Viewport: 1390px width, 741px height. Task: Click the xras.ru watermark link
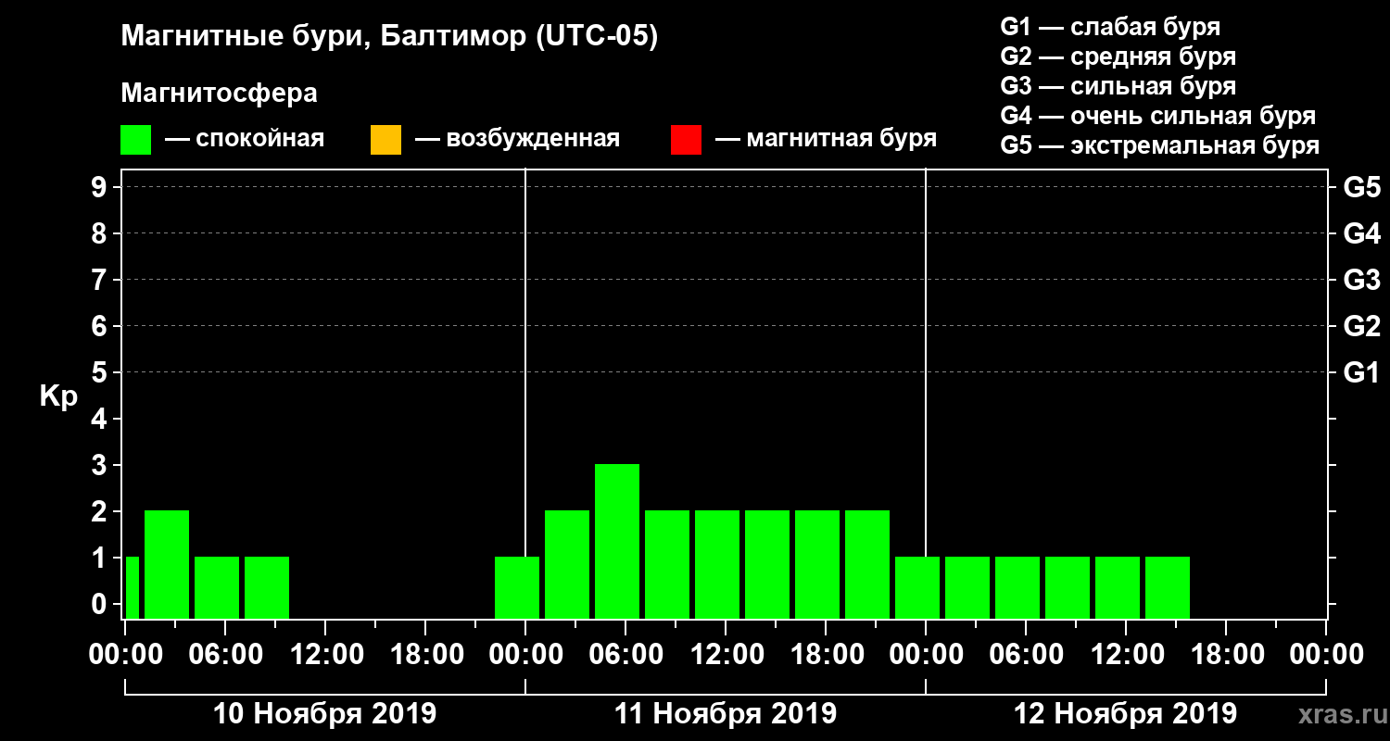pyautogui.click(x=1337, y=713)
